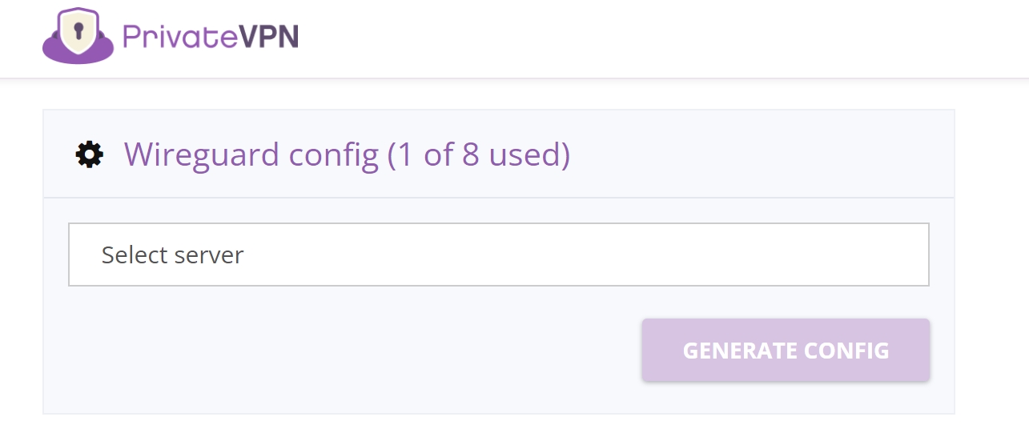Image resolution: width=1029 pixels, height=425 pixels.
Task: Click the word 'CONFIG' on the purple button
Action: [x=846, y=351]
